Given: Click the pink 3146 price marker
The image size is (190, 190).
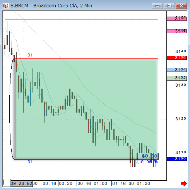Looking at the screenshot, I should (x=177, y=31).
